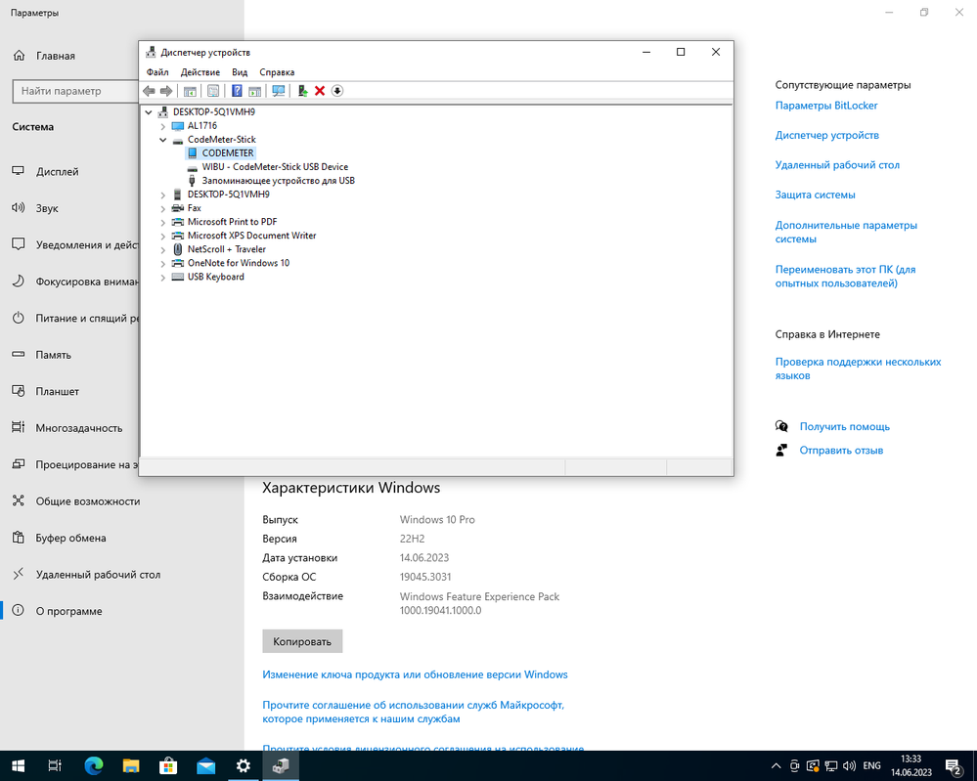
Task: Open Общие возможности settings section
Action: [87, 501]
